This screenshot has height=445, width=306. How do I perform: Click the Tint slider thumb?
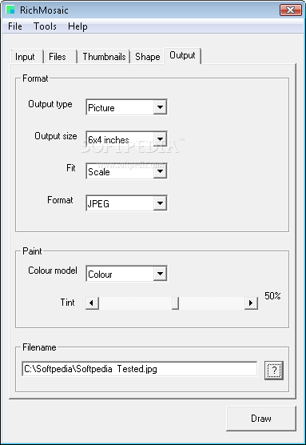point(176,303)
